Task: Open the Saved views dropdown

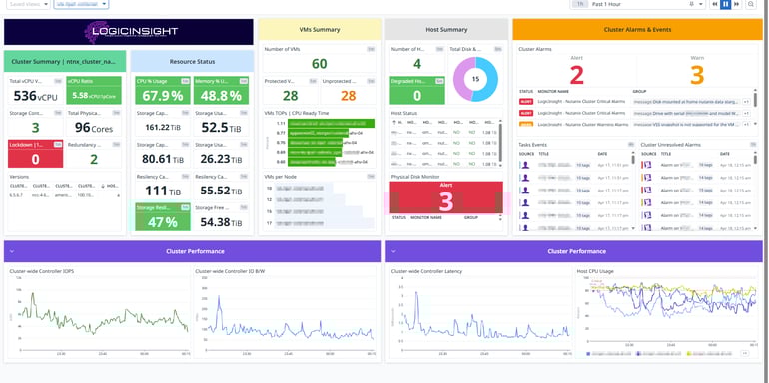Action: [28, 4]
